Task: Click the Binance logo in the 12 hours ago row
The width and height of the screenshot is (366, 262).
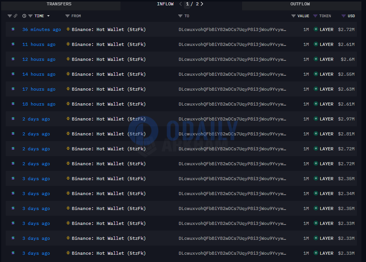Action: coord(68,59)
